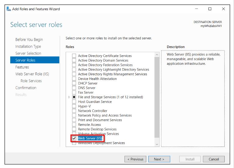Viewport: 234px width, 168px height.
Task: Enable the DHCP Server checkbox
Action: [x=74, y=83]
